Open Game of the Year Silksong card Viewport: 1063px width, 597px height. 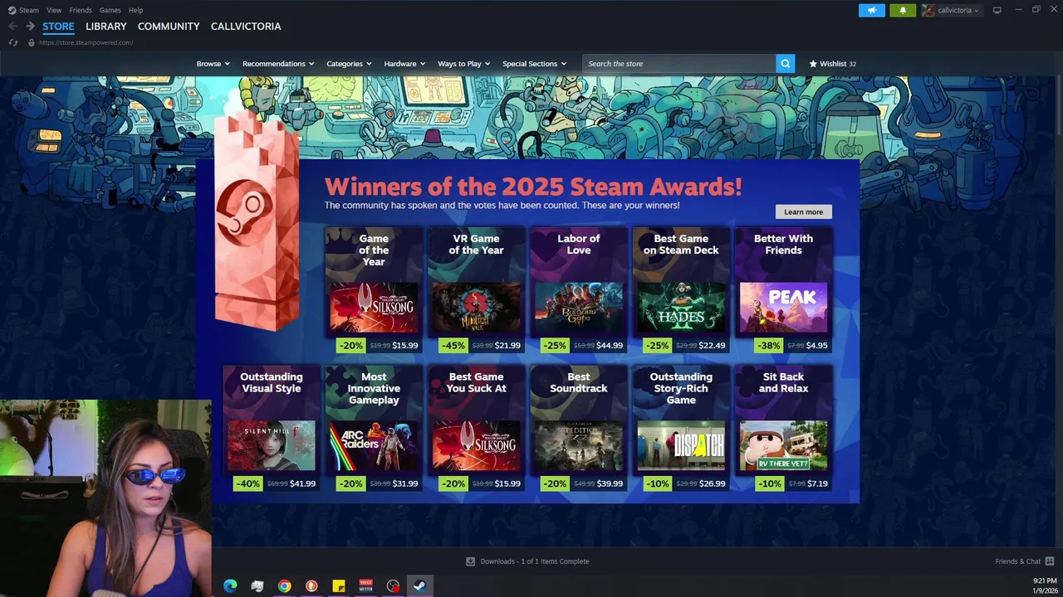click(374, 290)
